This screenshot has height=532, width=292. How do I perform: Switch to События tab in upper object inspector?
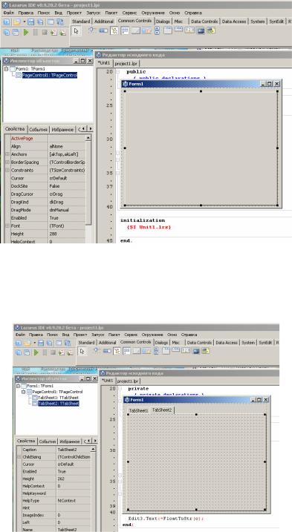tap(39, 130)
